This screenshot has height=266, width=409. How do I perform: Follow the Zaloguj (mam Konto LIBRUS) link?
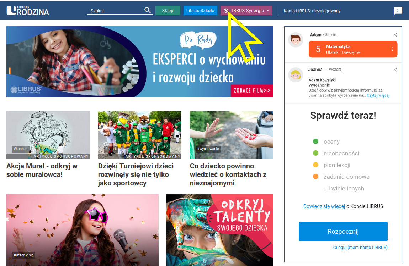[360, 247]
